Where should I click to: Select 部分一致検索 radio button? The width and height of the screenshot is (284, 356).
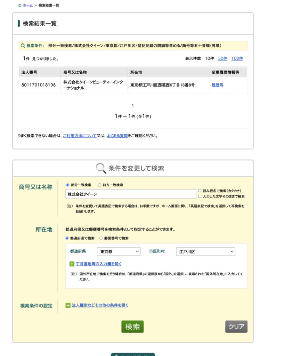(x=68, y=185)
